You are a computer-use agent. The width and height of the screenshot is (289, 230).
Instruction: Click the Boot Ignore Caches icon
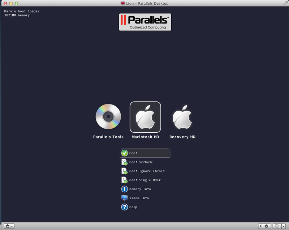point(125,171)
